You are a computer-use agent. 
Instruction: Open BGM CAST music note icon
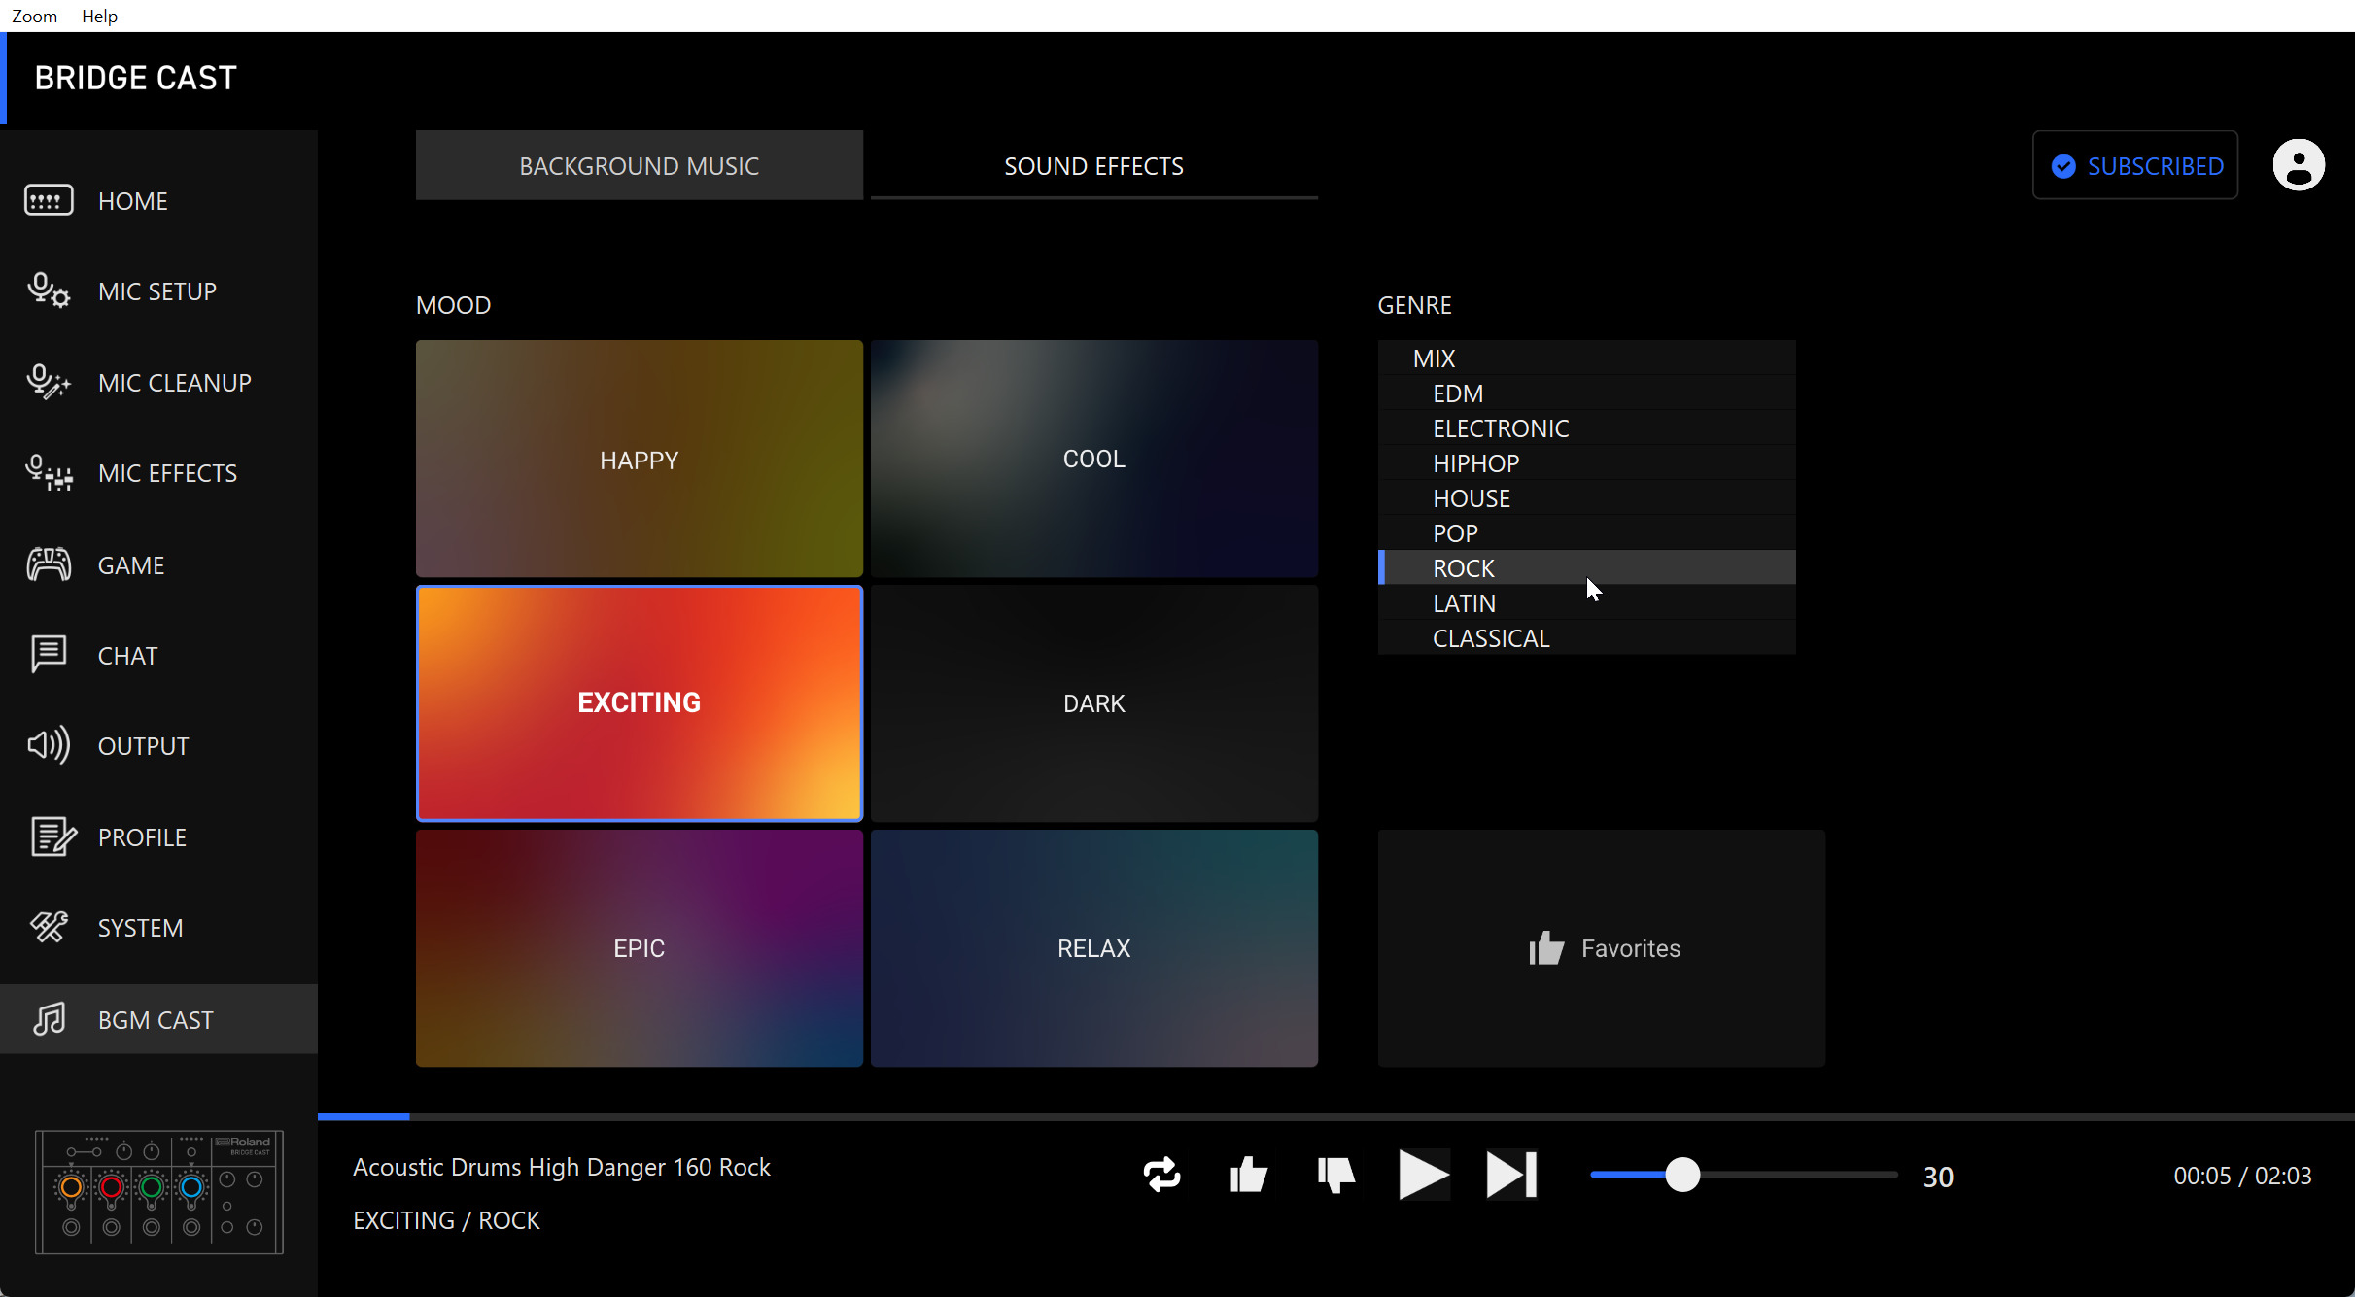click(49, 1019)
